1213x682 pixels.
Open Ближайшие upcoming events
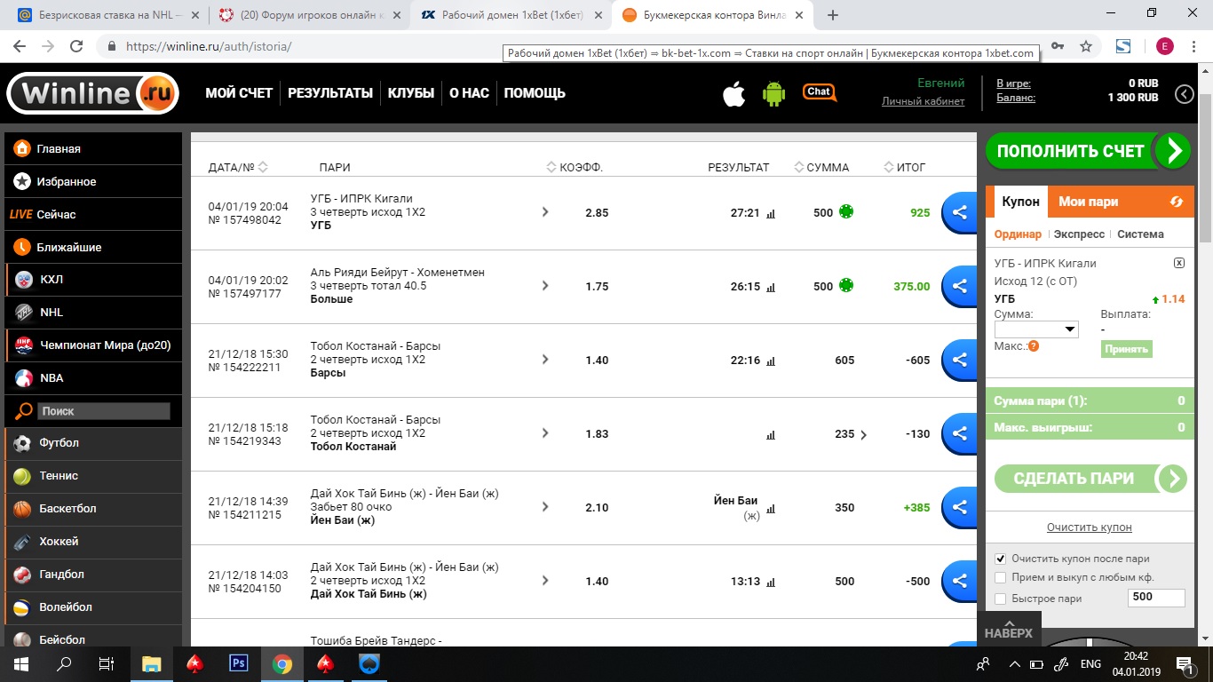coord(93,248)
